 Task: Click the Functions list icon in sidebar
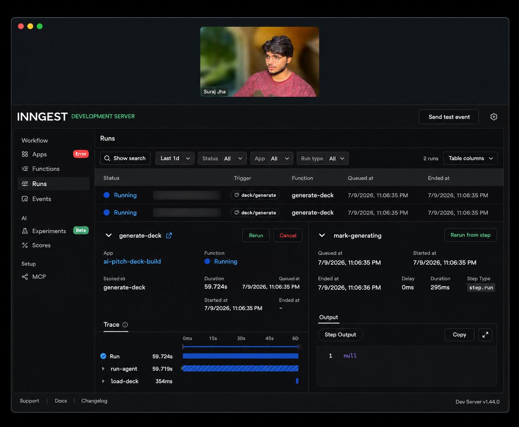(x=25, y=169)
